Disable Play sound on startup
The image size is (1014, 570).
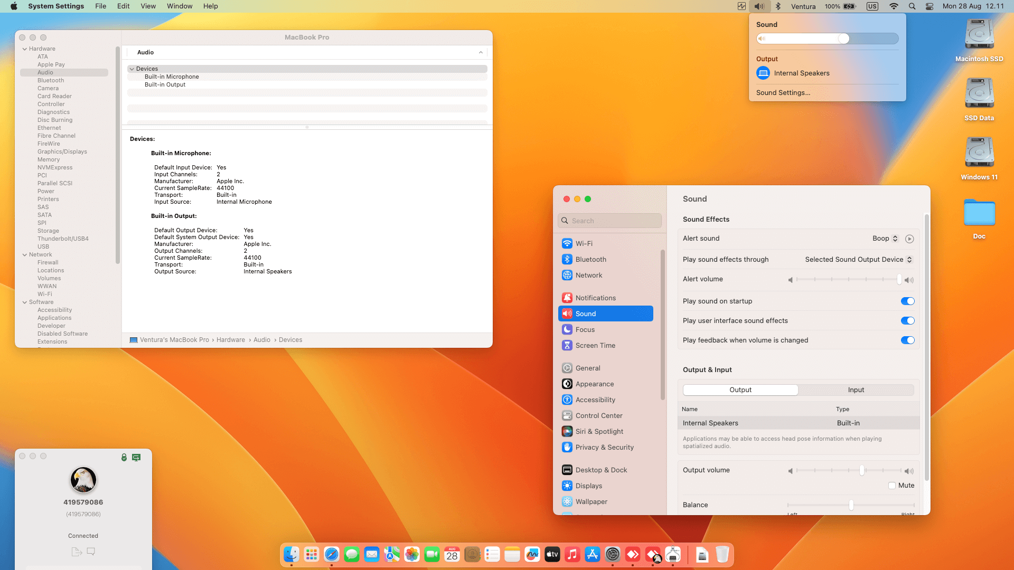coord(908,301)
